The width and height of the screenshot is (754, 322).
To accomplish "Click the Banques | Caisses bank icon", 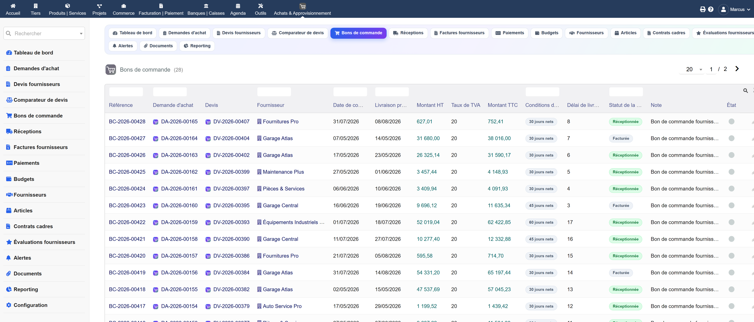I will (206, 6).
